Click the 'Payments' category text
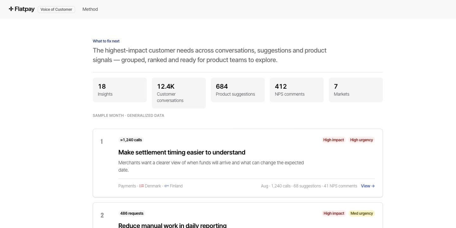The height and width of the screenshot is (228, 456). [127, 186]
